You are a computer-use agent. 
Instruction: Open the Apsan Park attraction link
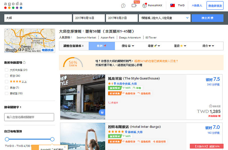tap(107, 38)
